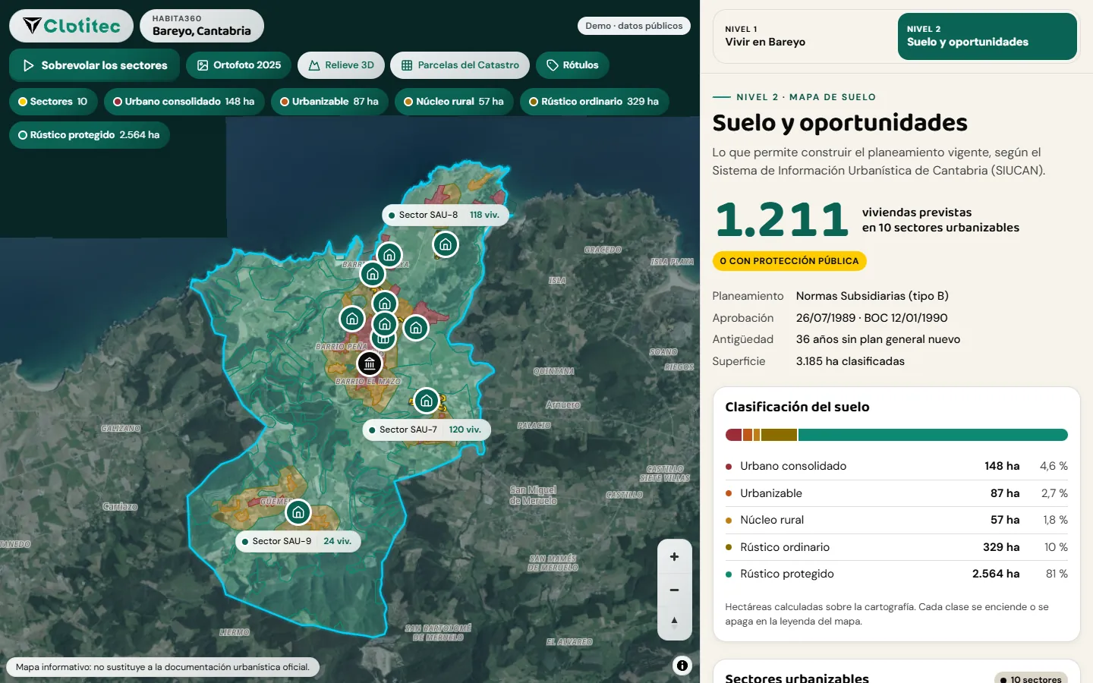Select Nivel 2 Suelo y oportunidades tab

tap(987, 36)
